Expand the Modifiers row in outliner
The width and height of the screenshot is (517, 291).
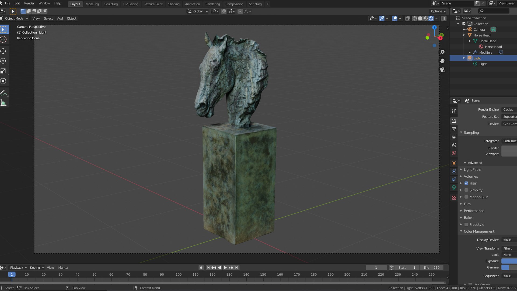[470, 53]
